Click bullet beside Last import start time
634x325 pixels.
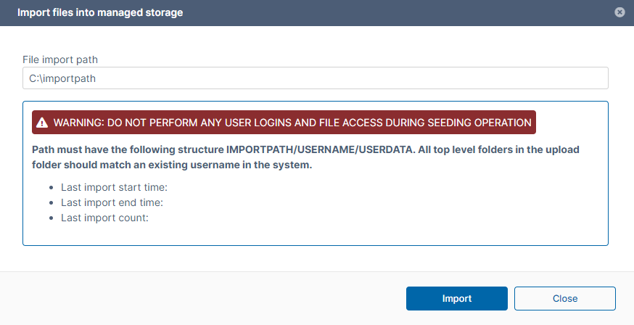51,187
